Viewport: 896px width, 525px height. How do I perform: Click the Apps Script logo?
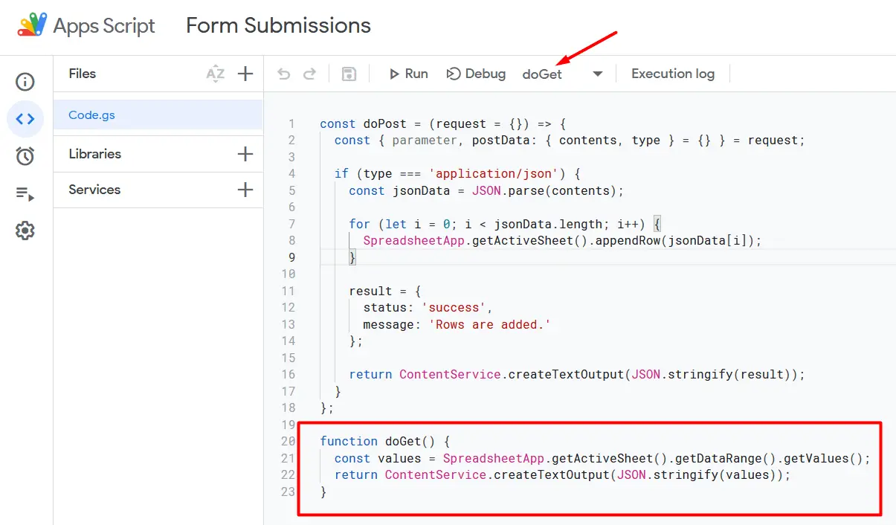[31, 25]
